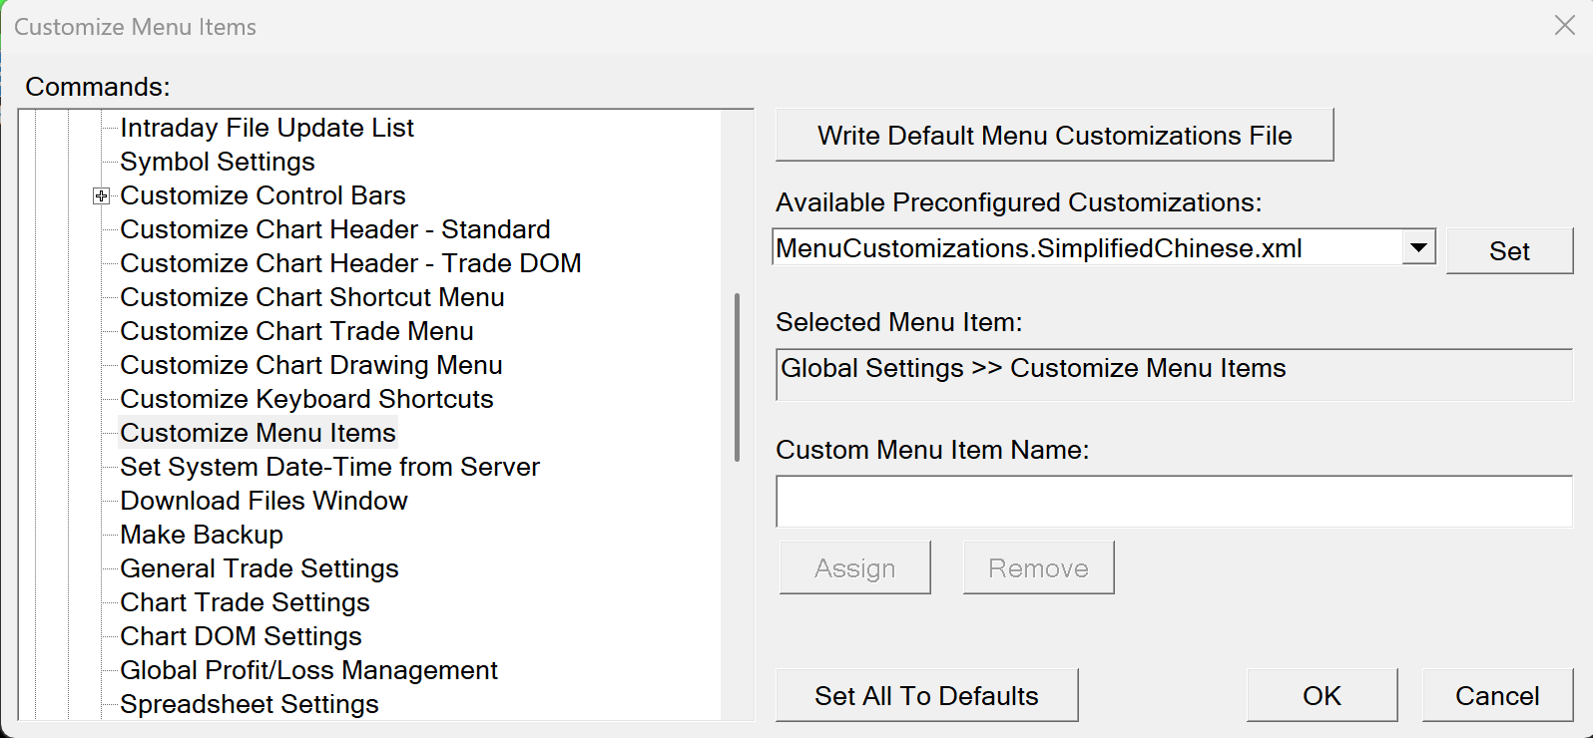Click the Custom Menu Item Name field
Screen dimensions: 1593x738
(x=1174, y=502)
